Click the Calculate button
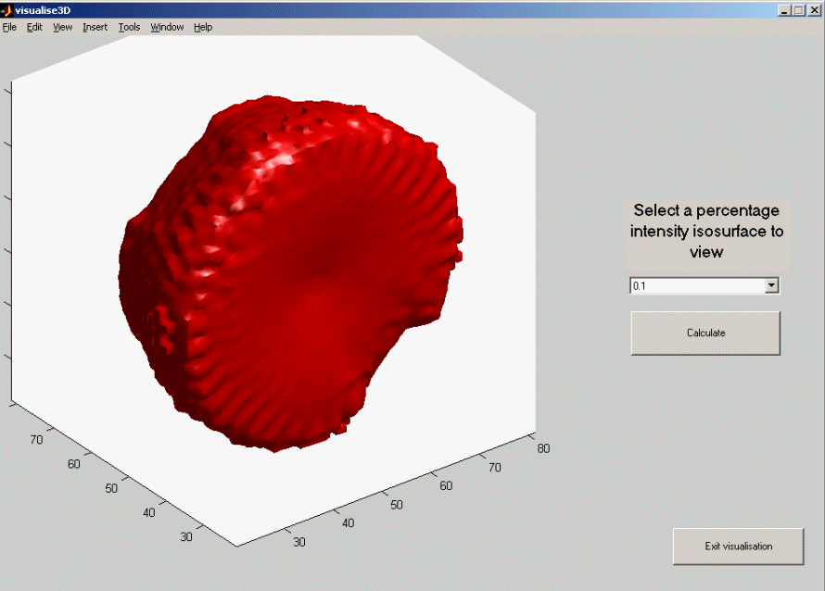The height and width of the screenshot is (591, 825). pos(705,333)
